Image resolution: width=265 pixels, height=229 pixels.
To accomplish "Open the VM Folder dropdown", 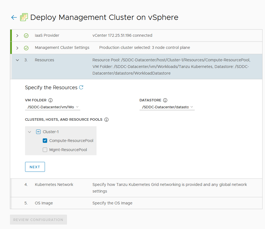I will click(53, 107).
